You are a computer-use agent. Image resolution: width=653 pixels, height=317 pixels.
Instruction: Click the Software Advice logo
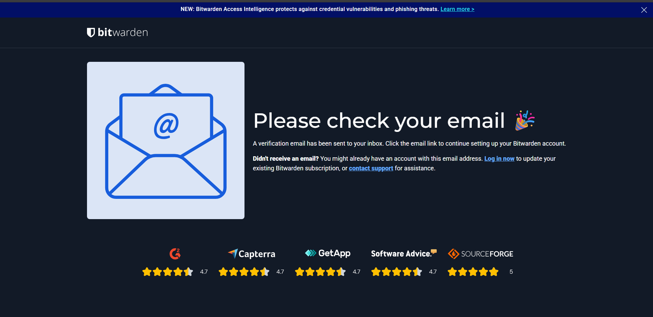(404, 253)
